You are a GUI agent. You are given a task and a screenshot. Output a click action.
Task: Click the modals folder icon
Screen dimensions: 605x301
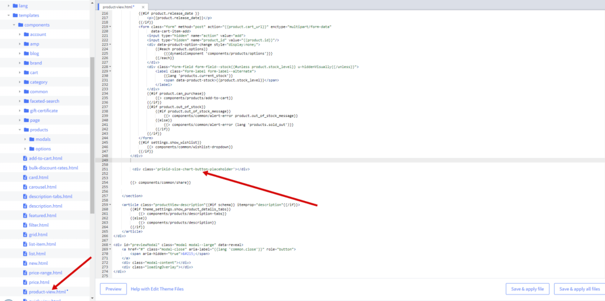(x=32, y=139)
